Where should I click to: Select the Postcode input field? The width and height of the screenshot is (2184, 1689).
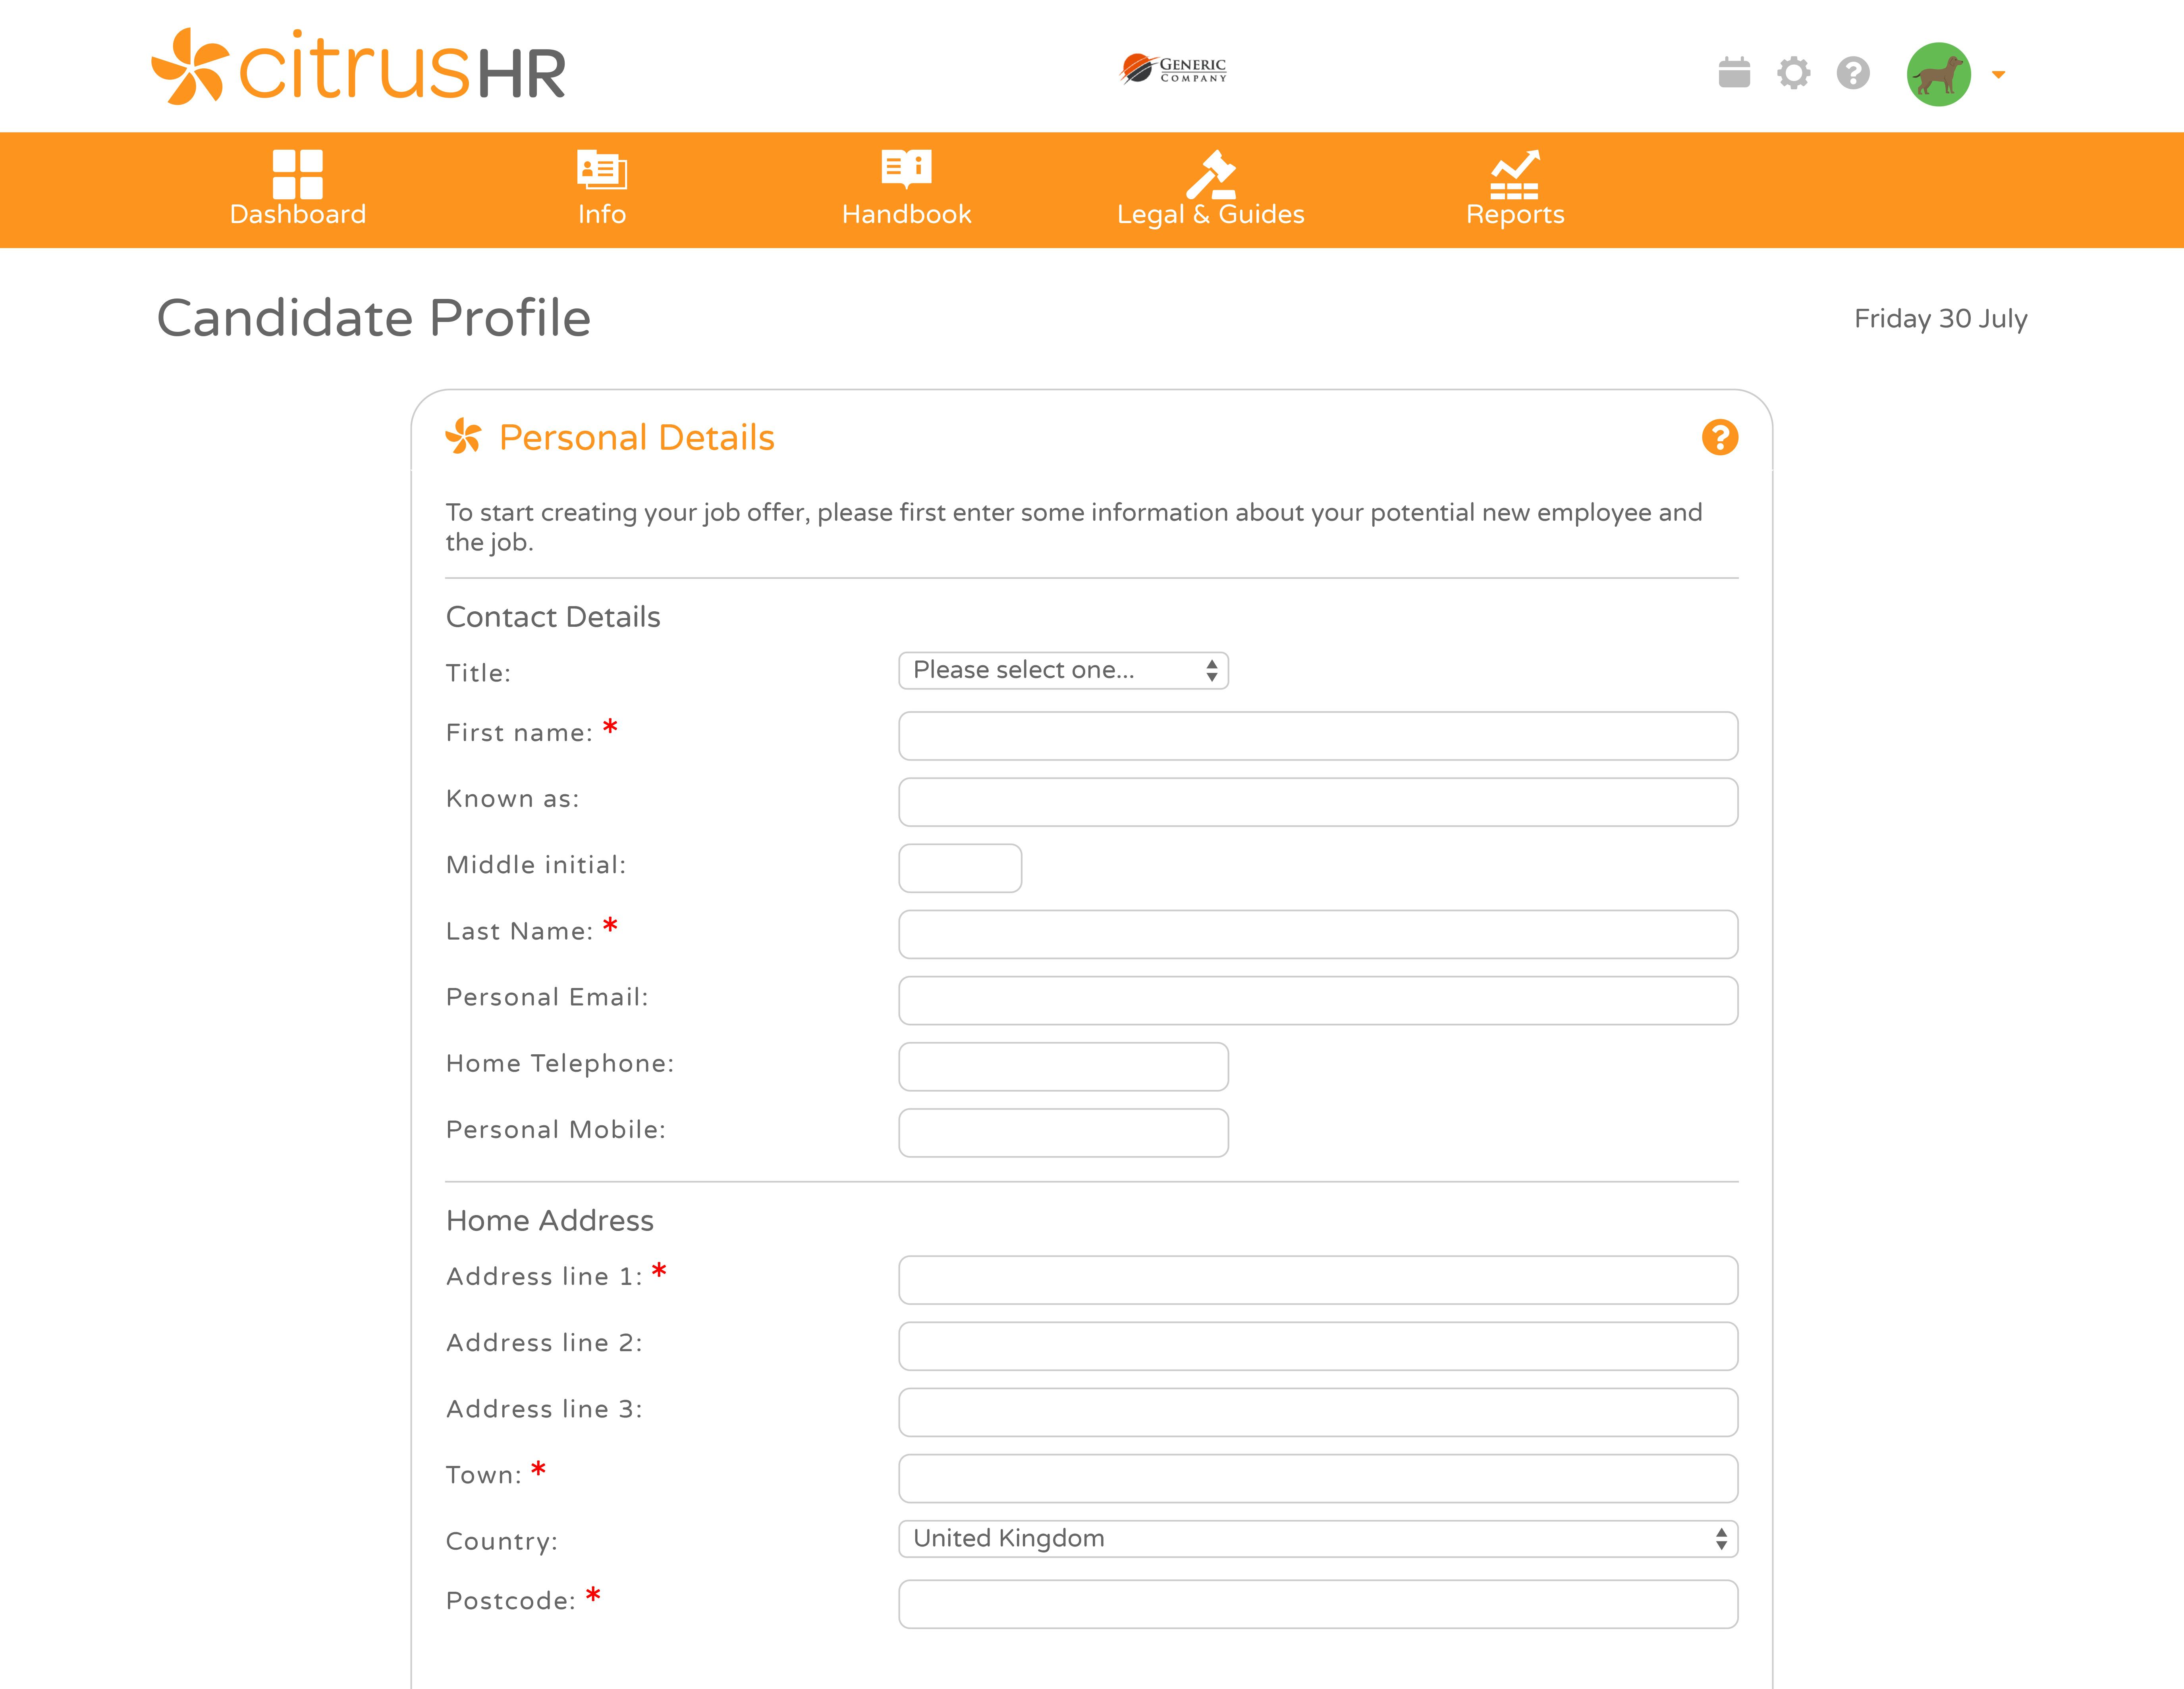tap(1318, 1604)
